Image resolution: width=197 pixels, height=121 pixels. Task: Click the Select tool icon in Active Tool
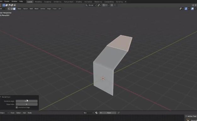point(188,120)
